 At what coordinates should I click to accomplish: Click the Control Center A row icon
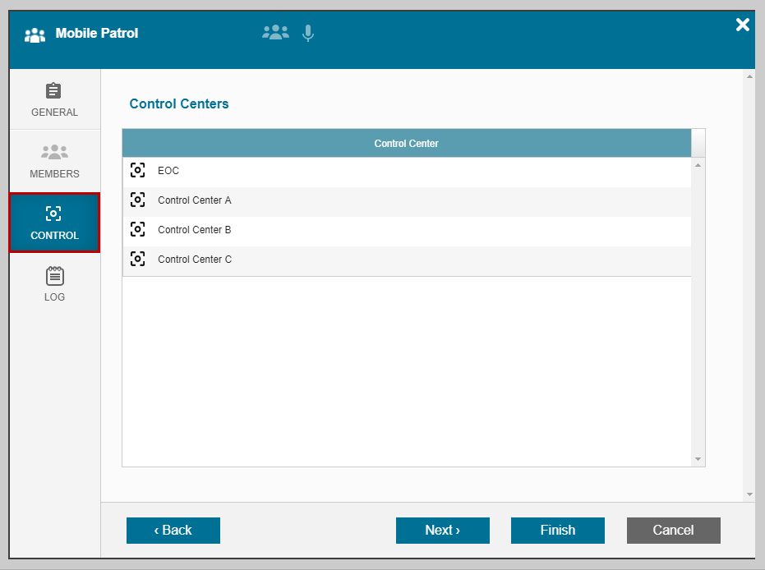(x=137, y=200)
